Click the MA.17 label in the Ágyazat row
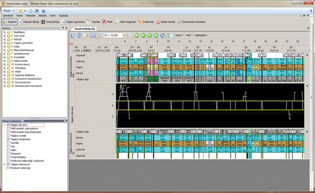 (119, 55)
